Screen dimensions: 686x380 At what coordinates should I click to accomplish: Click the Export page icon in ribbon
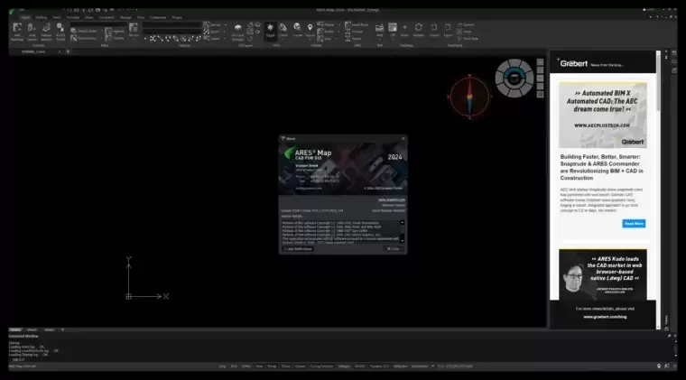pyautogui.click(x=448, y=31)
